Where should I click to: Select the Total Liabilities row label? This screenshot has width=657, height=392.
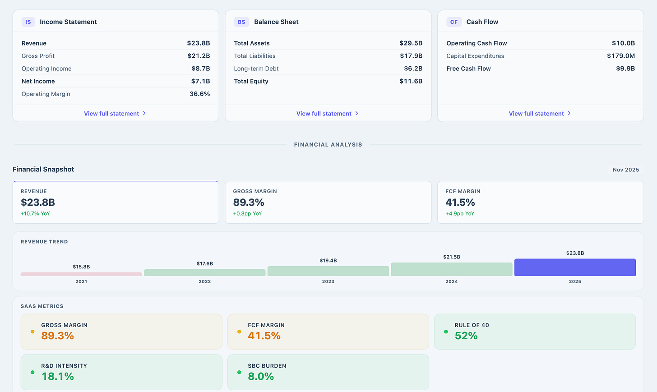(x=255, y=56)
